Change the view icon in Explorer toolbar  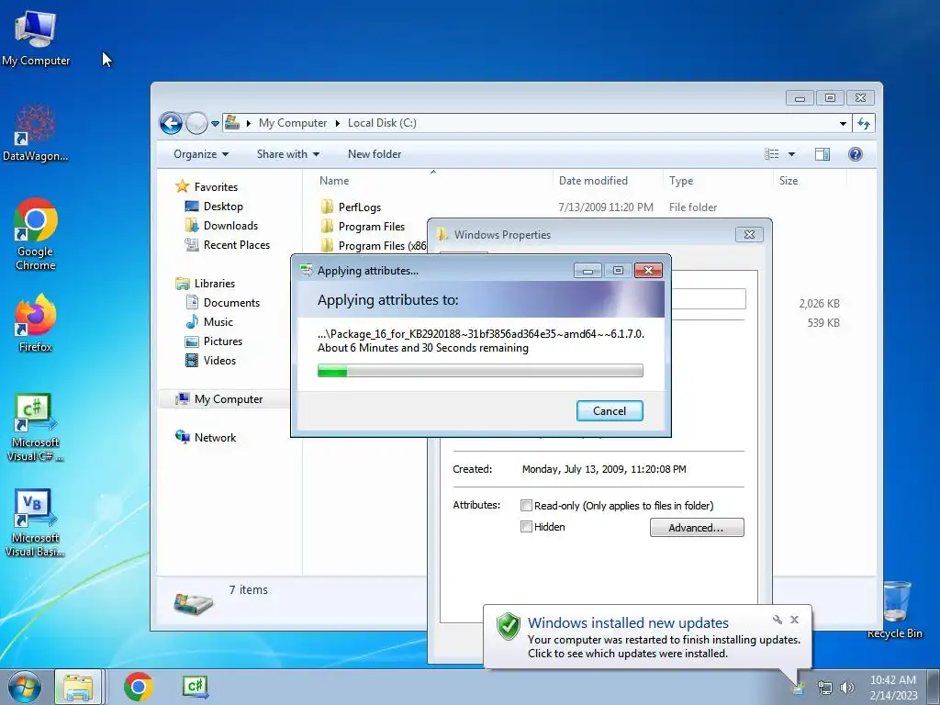pyautogui.click(x=771, y=154)
